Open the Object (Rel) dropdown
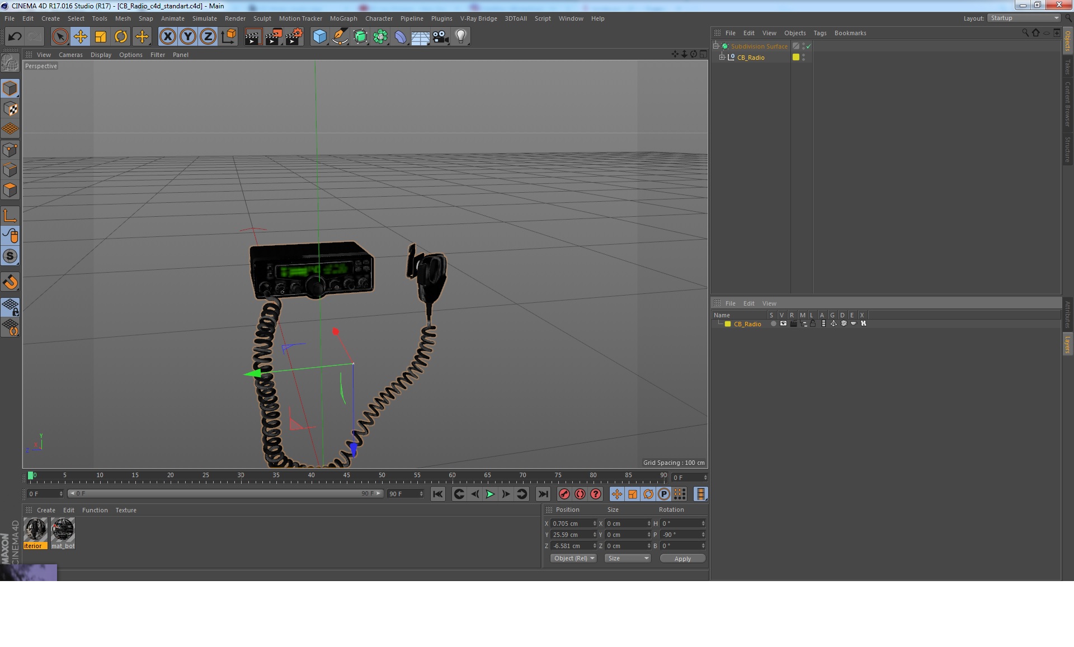 574,558
